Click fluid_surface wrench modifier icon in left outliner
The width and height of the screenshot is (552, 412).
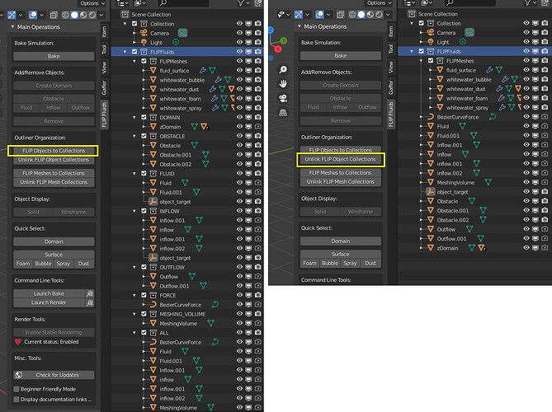(202, 70)
